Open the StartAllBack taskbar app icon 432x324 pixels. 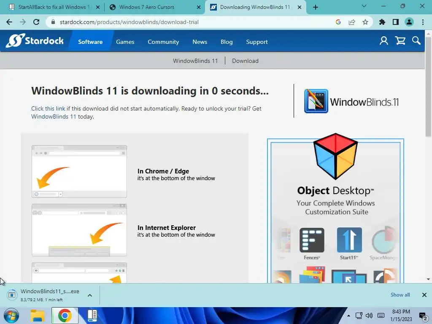[92, 316]
